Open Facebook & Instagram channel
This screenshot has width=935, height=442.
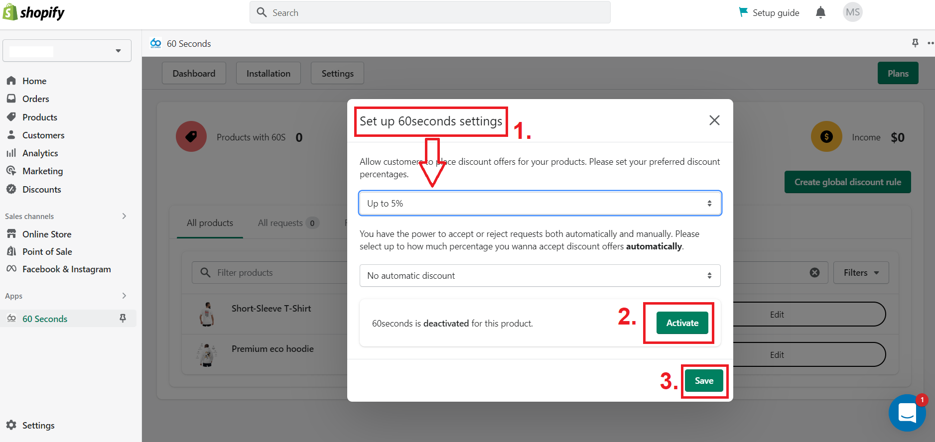coord(66,269)
